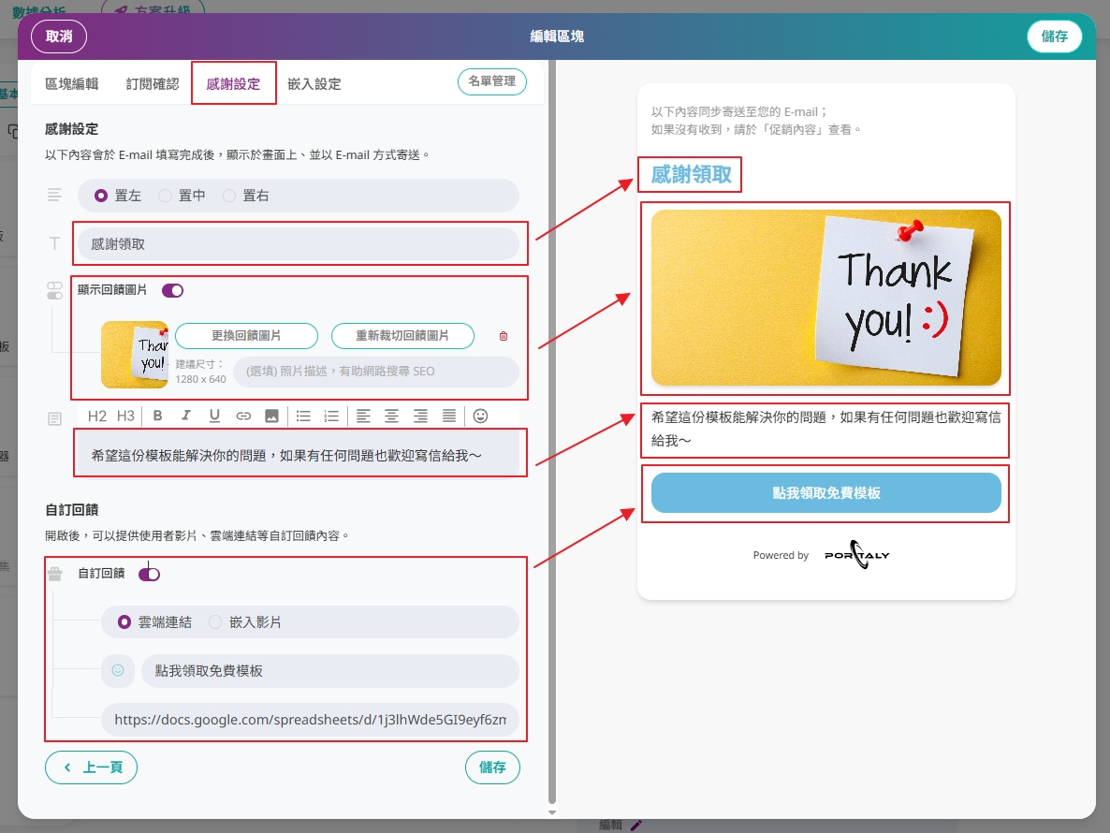Switch to the 嵌入設定 tab
The image size is (1110, 833).
tap(314, 84)
